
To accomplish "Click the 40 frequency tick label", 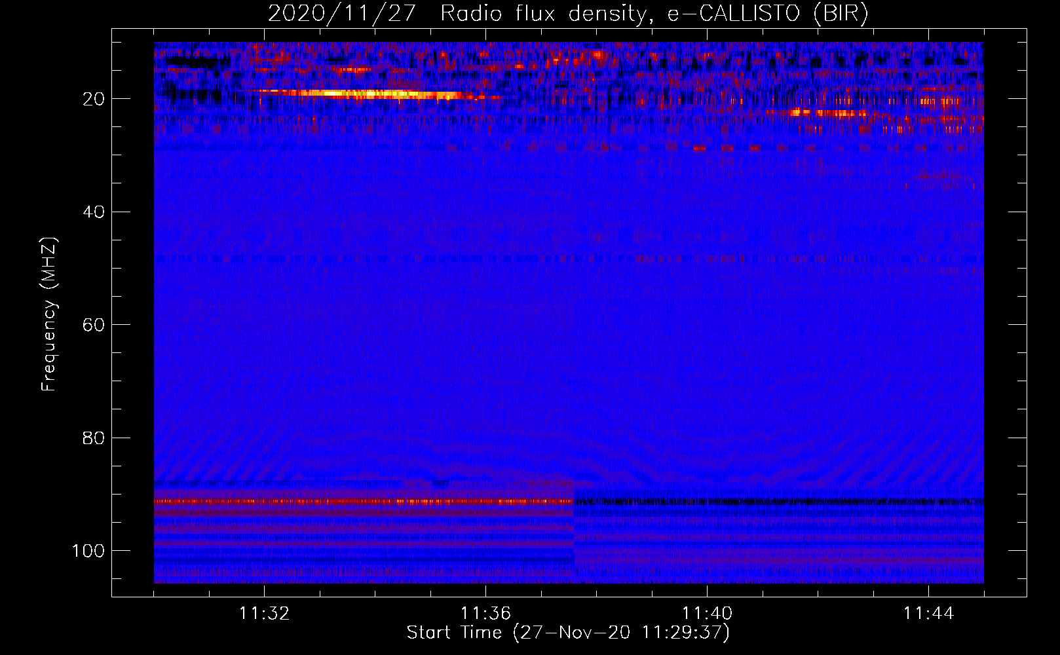I will [94, 212].
